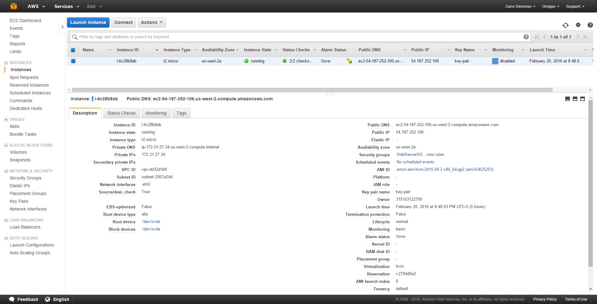Go to first page of results
597x304 pixels.
537,37
